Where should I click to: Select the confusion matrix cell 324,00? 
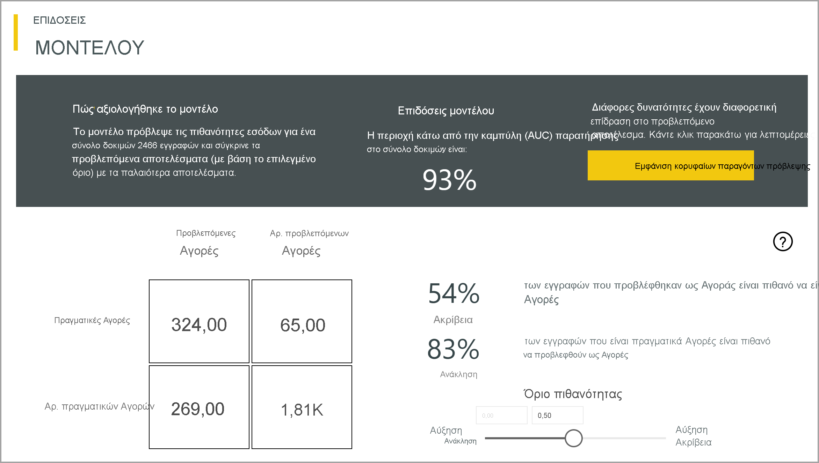pos(199,321)
